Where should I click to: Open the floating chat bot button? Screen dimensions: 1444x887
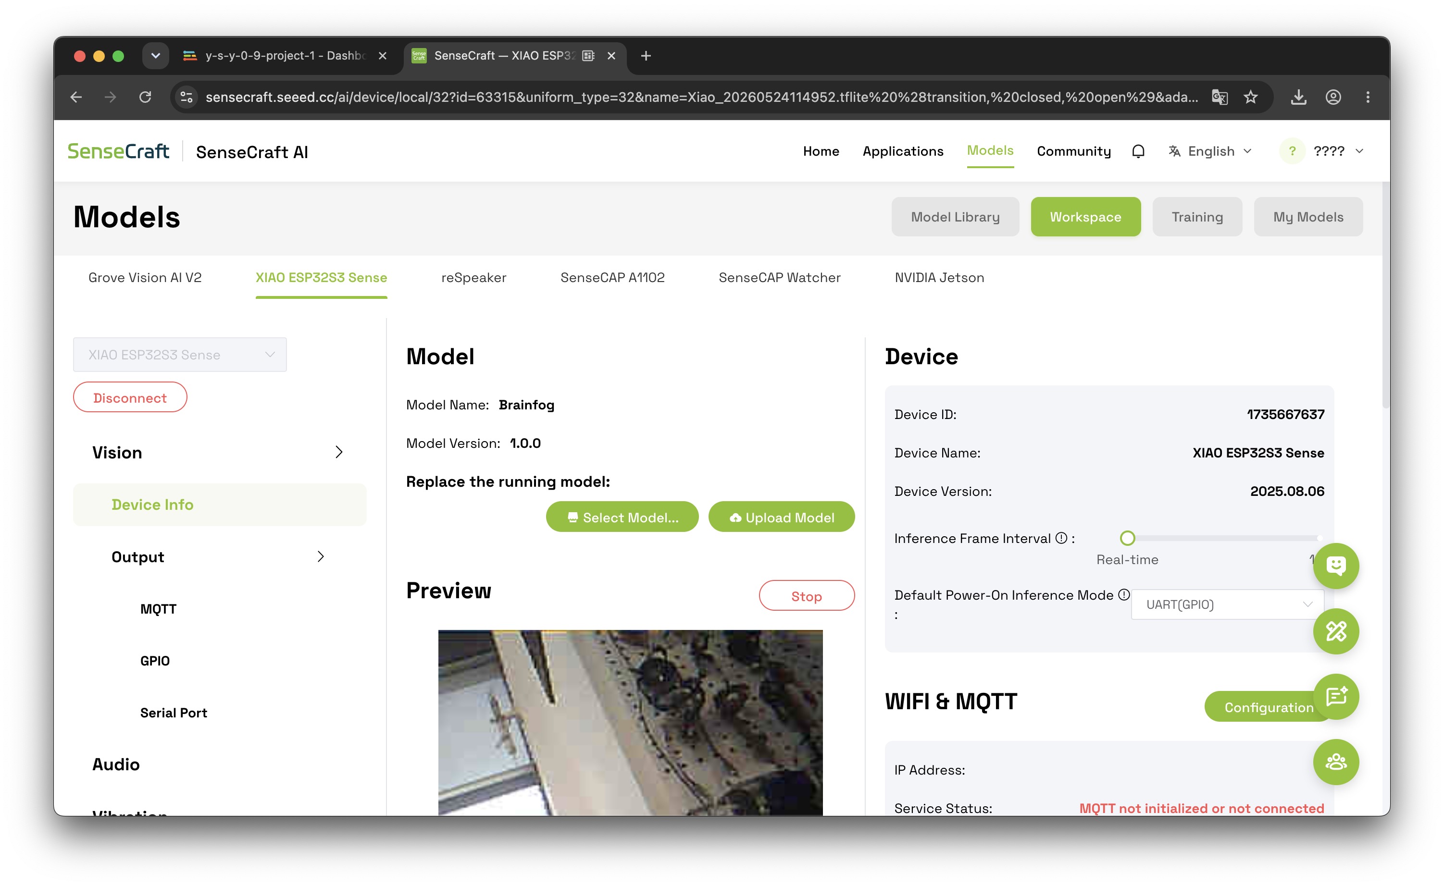pyautogui.click(x=1335, y=566)
